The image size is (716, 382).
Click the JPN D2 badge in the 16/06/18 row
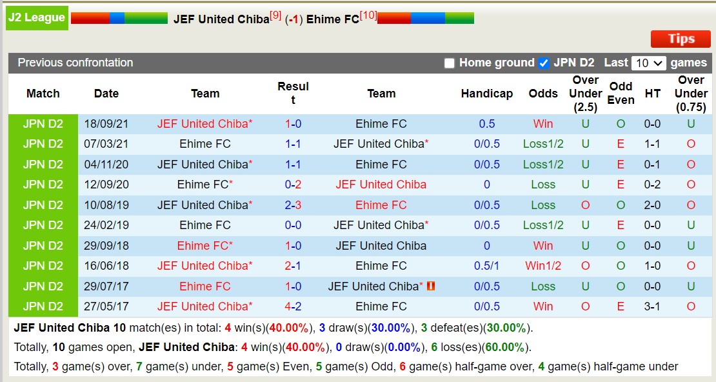pyautogui.click(x=42, y=266)
